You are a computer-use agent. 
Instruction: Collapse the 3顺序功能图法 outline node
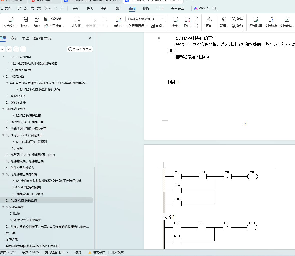pos(3,109)
